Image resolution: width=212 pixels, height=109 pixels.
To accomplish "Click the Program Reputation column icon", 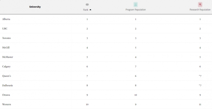I will pos(136,4).
